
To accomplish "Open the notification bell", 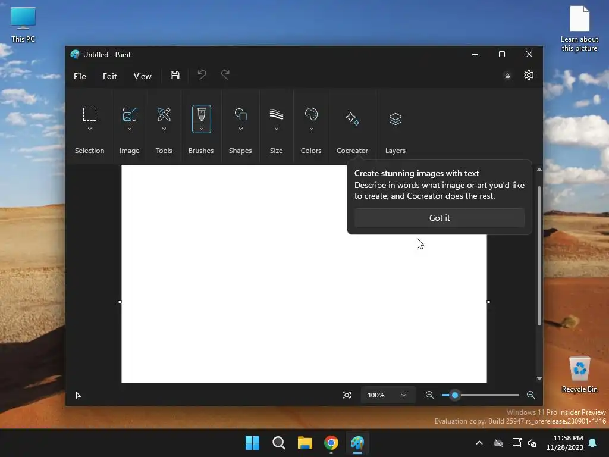I will click(x=593, y=443).
